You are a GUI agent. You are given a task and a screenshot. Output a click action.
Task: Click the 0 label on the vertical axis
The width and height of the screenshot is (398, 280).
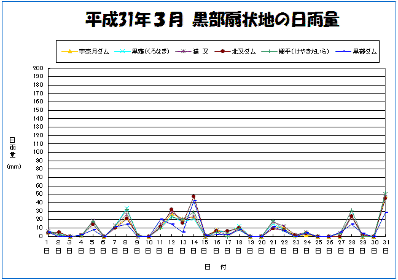click(x=41, y=236)
